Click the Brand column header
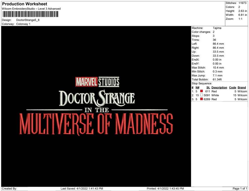The height and width of the screenshot is (191, 249). (x=242, y=87)
